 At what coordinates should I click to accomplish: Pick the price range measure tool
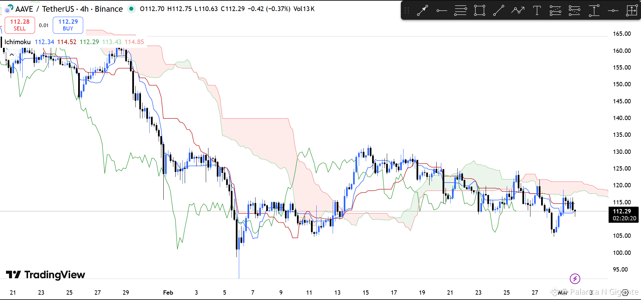click(594, 11)
